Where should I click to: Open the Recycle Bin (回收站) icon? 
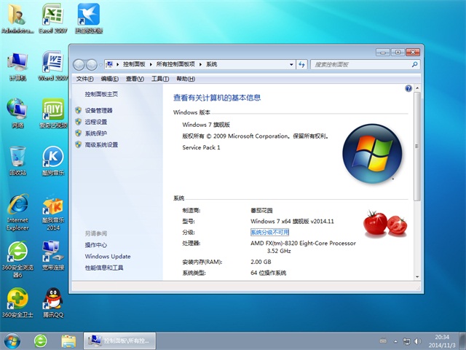17,160
